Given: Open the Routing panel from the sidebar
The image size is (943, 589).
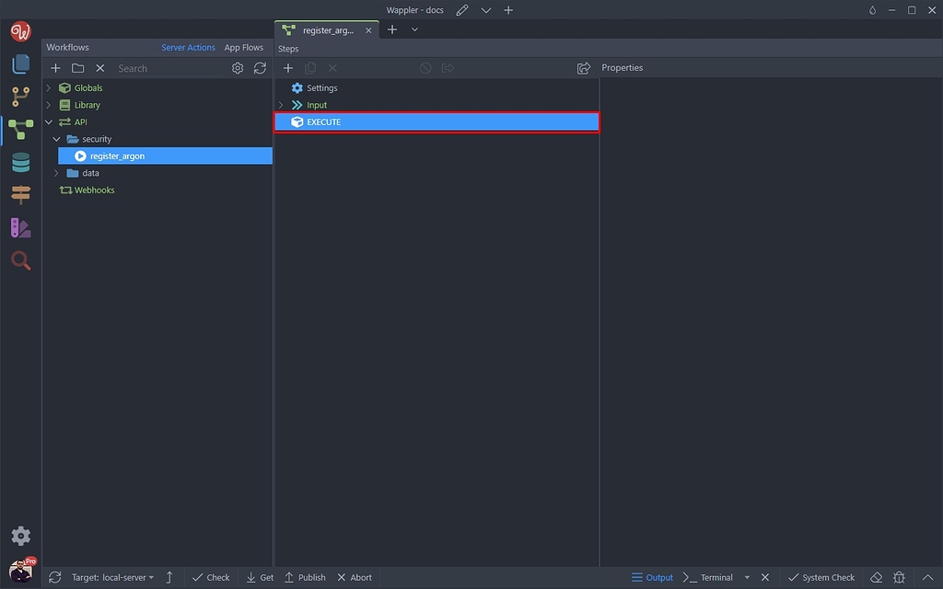Looking at the screenshot, I should pos(20,194).
